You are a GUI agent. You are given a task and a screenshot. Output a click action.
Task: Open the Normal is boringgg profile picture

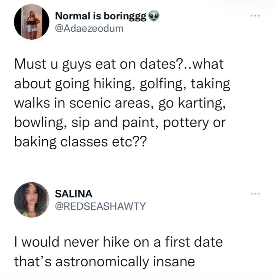31,22
